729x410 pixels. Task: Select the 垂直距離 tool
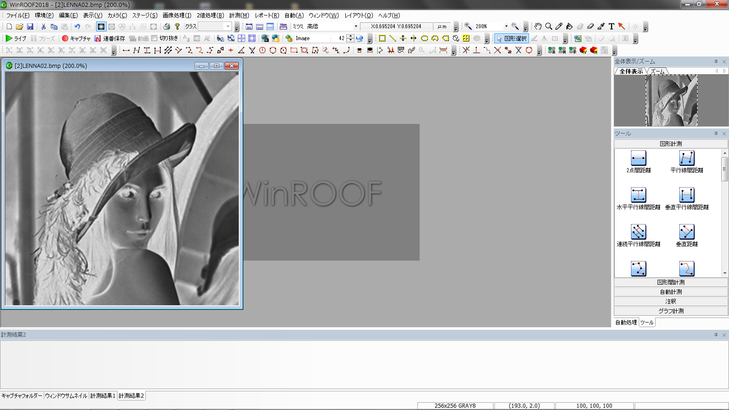[687, 236]
